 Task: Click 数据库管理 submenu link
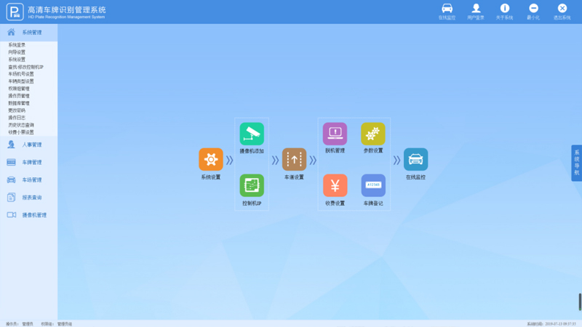pyautogui.click(x=19, y=103)
